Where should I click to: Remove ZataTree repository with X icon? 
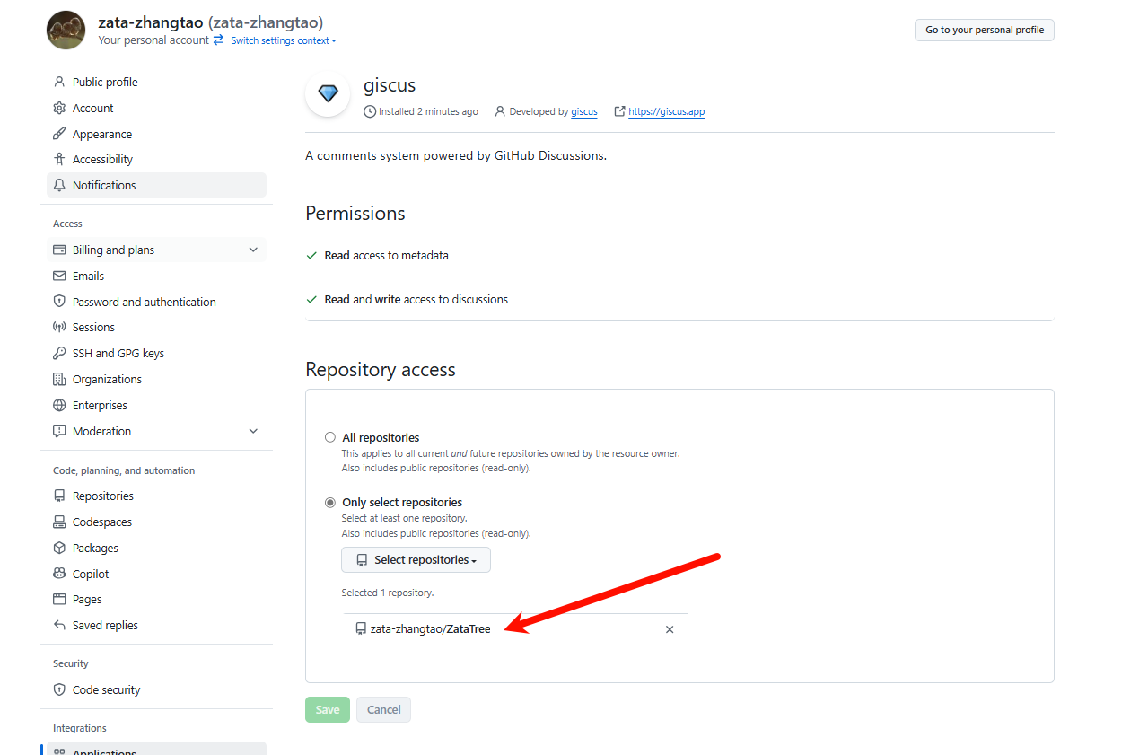pos(670,629)
